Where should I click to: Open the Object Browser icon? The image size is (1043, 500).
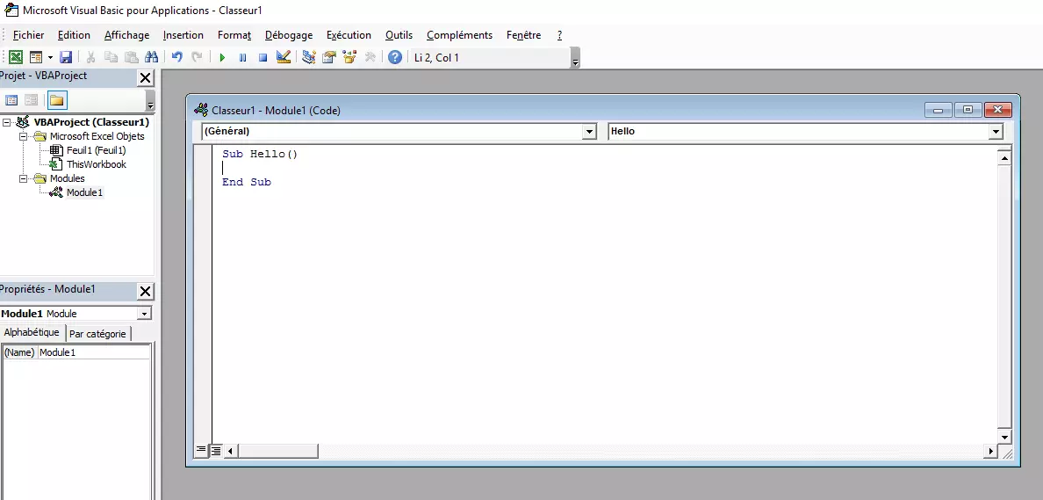point(349,57)
